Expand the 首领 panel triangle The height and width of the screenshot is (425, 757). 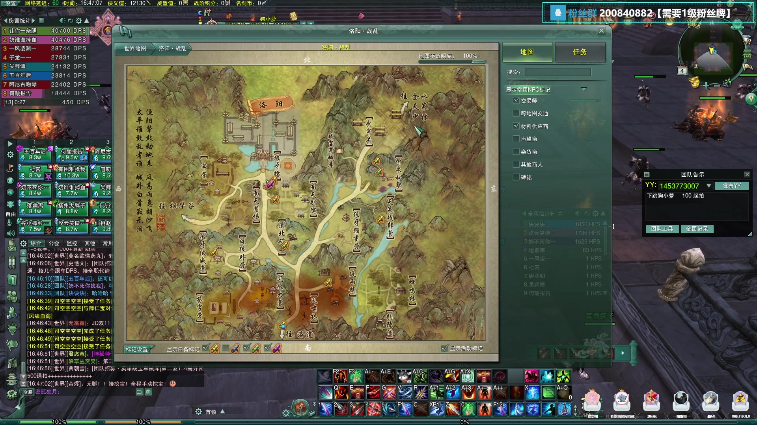pos(222,412)
